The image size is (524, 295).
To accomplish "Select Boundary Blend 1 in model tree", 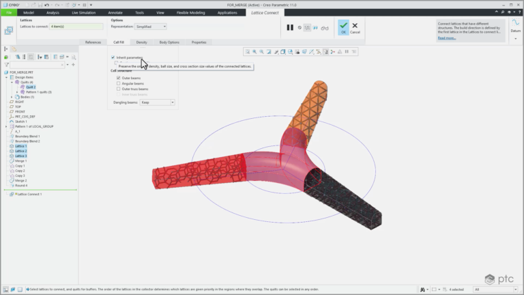I will click(x=27, y=137).
